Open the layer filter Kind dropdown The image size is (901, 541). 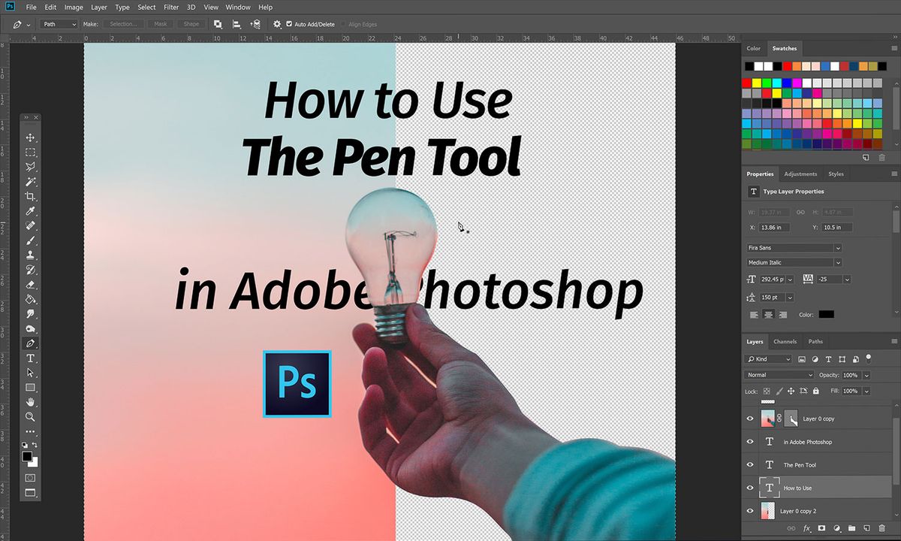[x=769, y=359]
